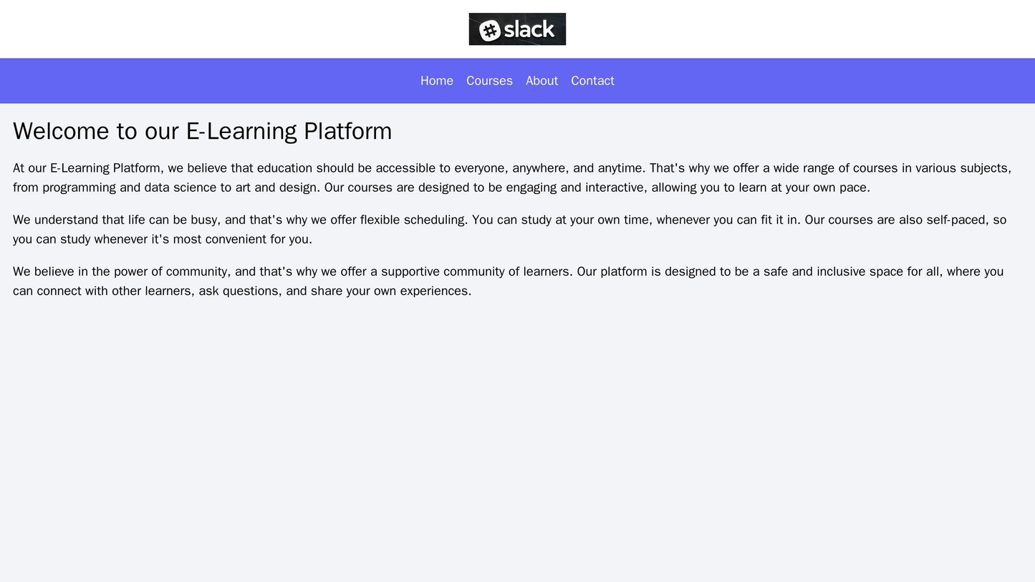Click the word slack in the logo image
Screen dimensions: 1035x582
(528, 28)
